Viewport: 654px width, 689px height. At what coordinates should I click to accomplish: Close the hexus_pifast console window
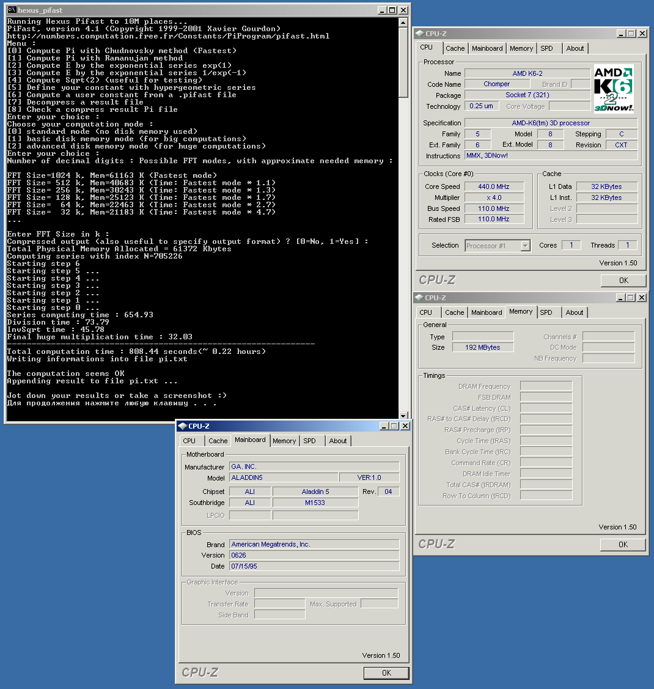click(x=403, y=10)
